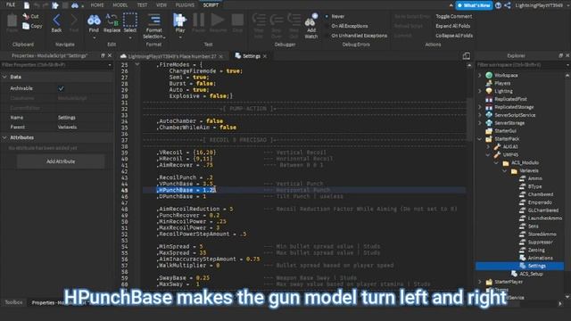Collapse the Data properties section
The image size is (571, 321).
4,78
